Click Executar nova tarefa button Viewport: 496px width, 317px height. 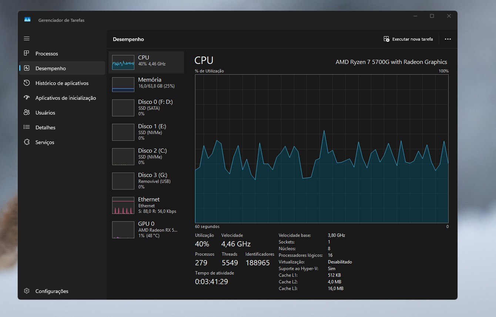[x=408, y=39]
